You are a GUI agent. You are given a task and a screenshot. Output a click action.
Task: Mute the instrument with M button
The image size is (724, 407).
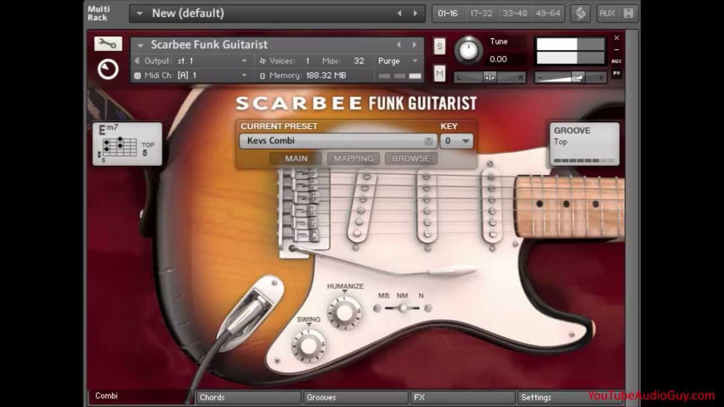pos(439,73)
